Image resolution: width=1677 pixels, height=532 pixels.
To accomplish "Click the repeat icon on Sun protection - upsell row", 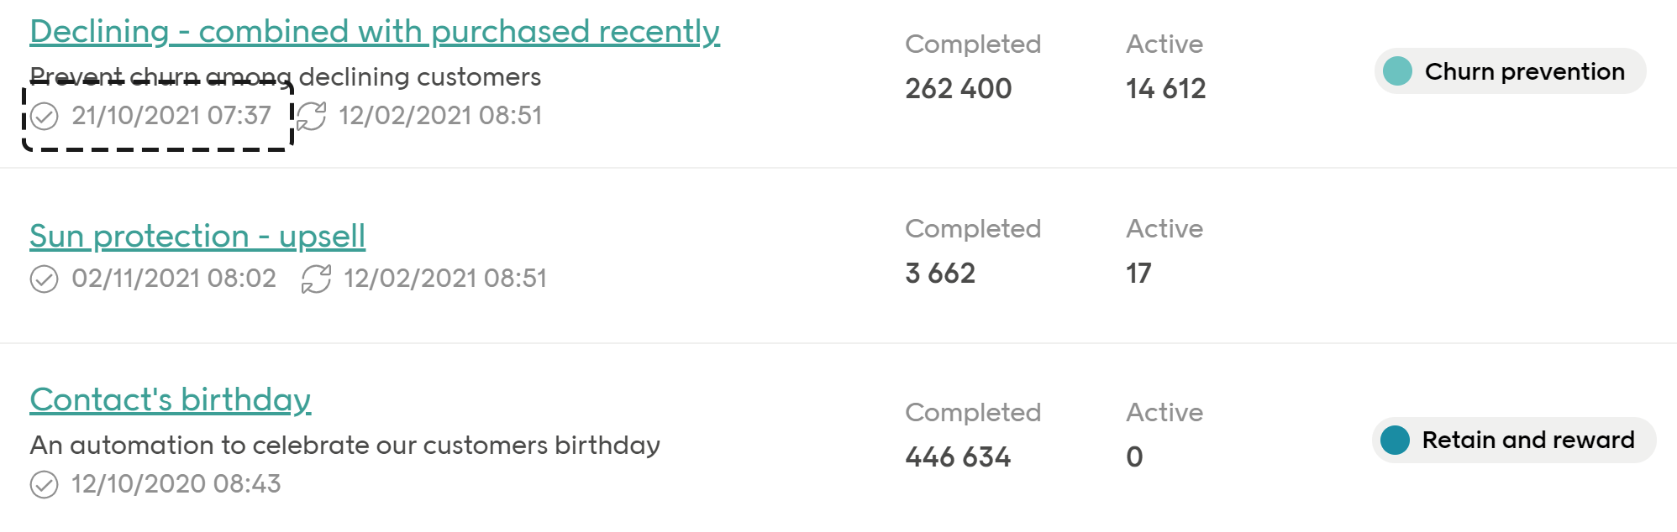I will 318,278.
